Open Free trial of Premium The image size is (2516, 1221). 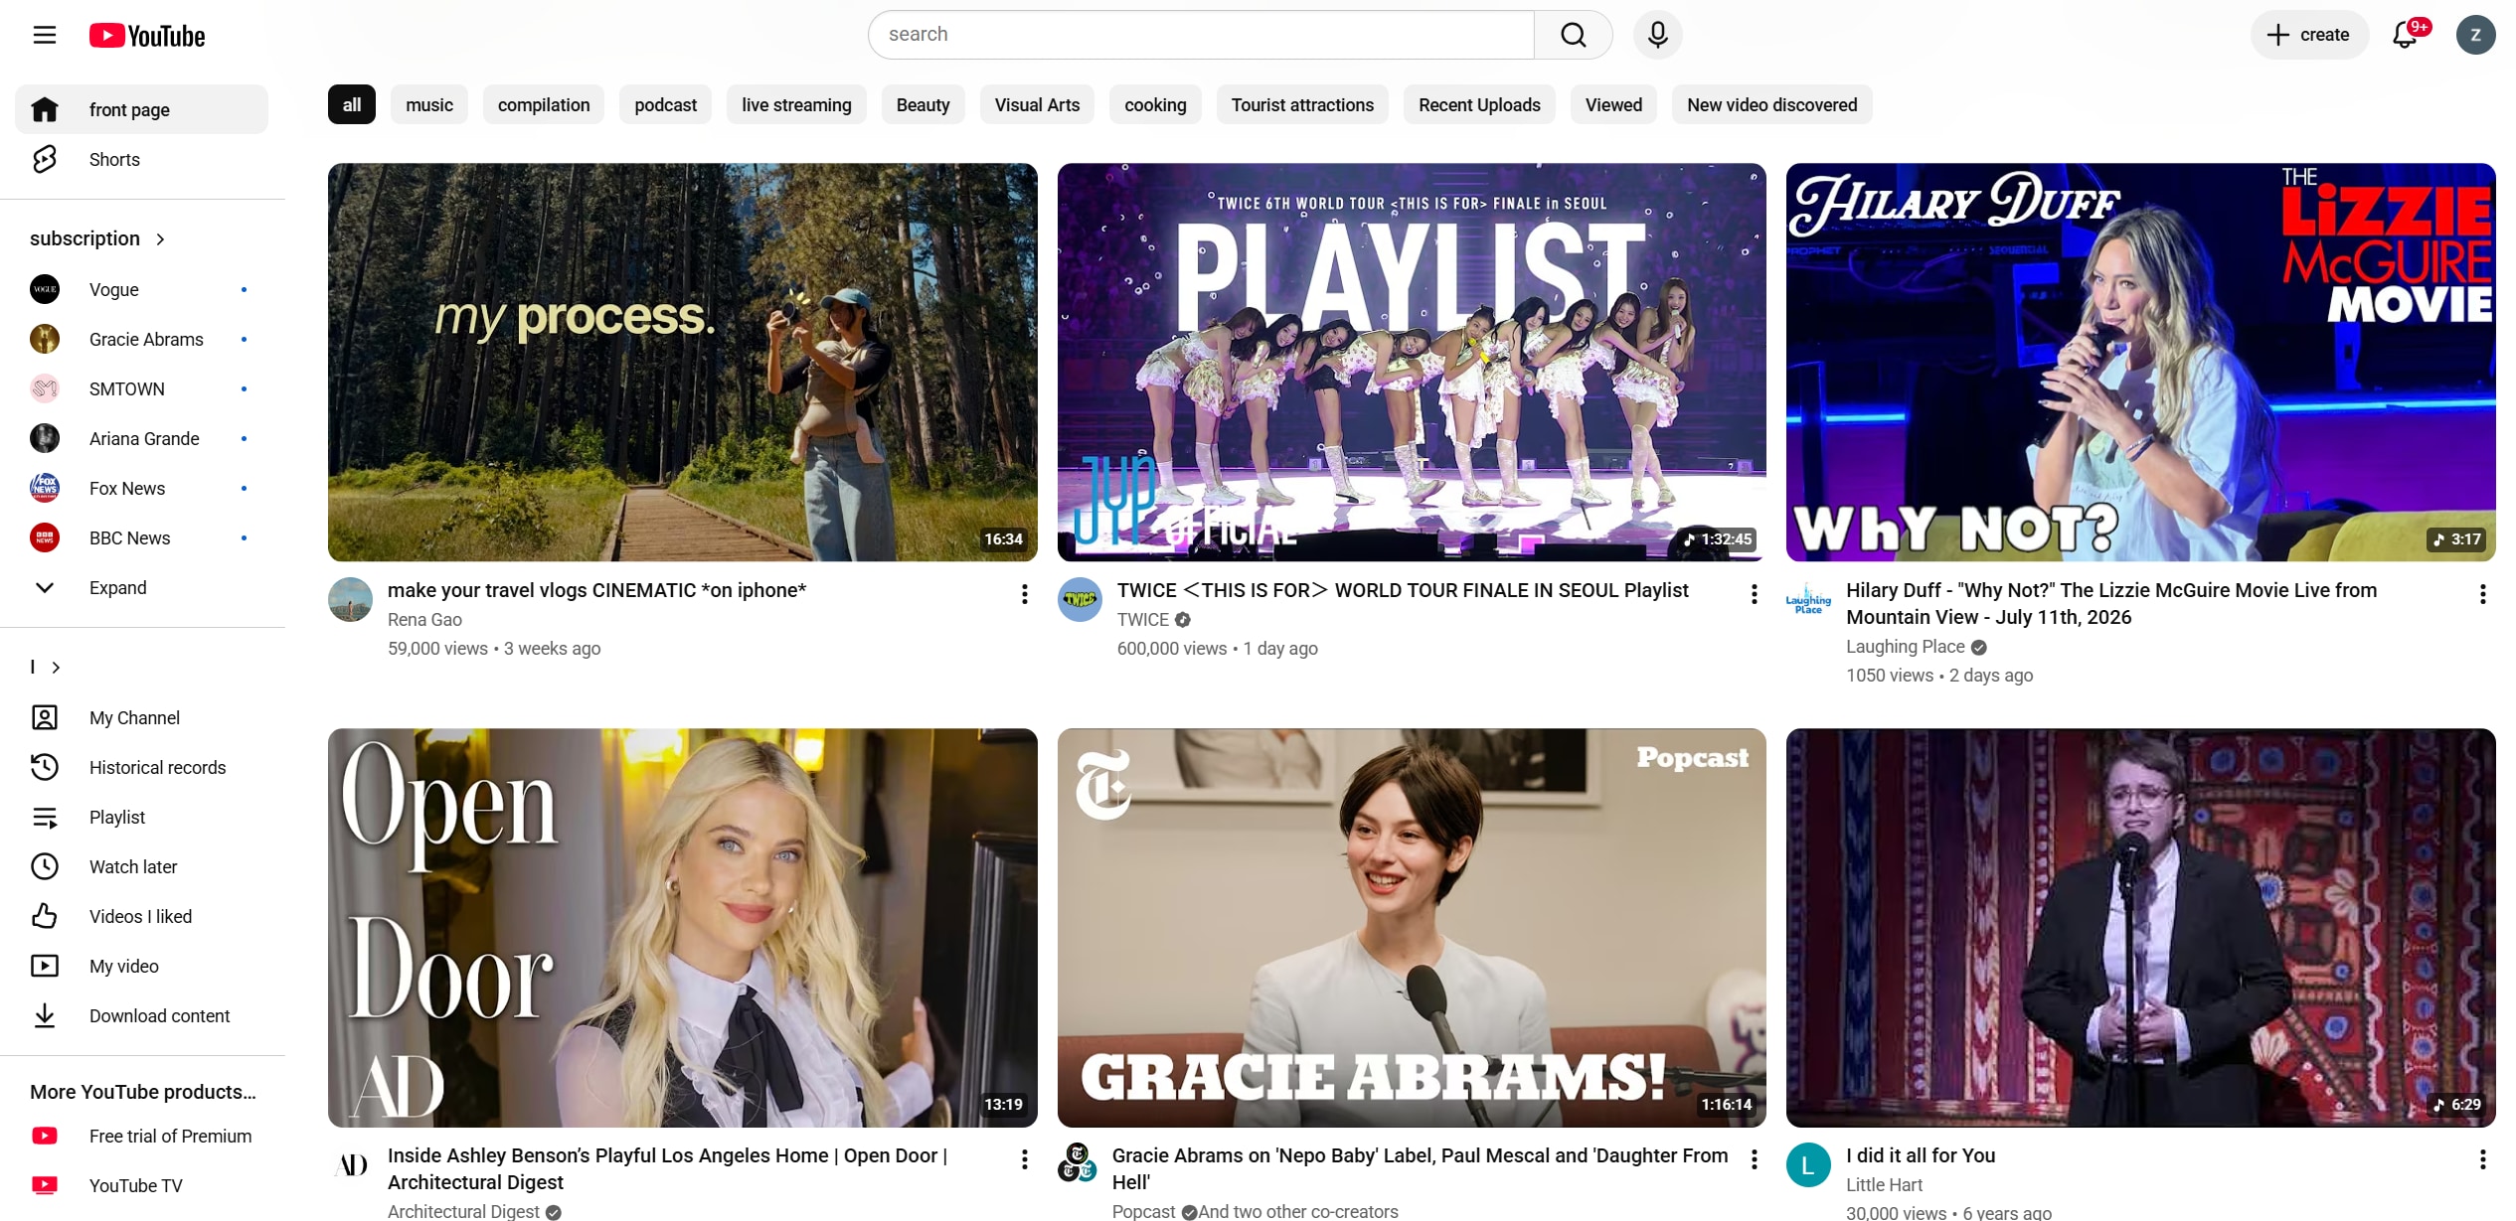point(141,1136)
